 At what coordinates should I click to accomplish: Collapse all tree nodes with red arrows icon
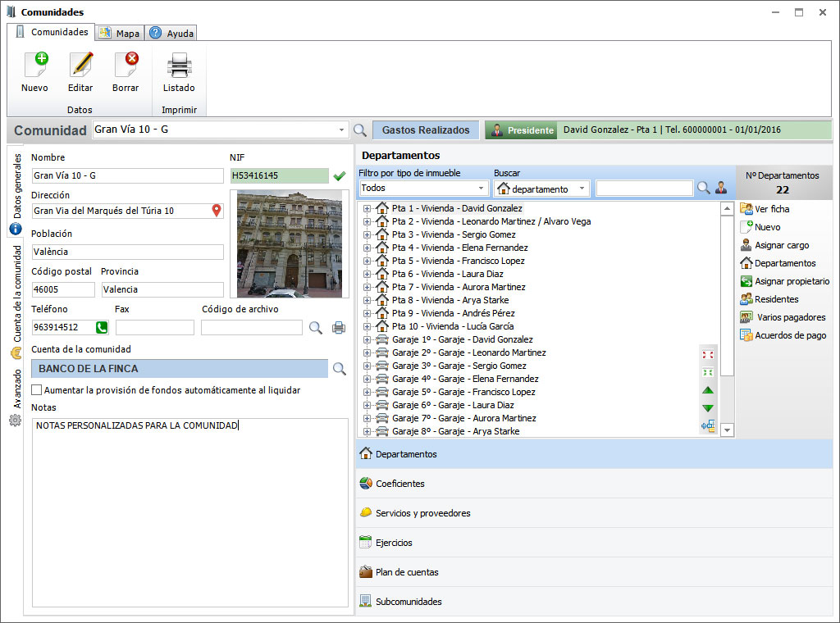tap(708, 355)
